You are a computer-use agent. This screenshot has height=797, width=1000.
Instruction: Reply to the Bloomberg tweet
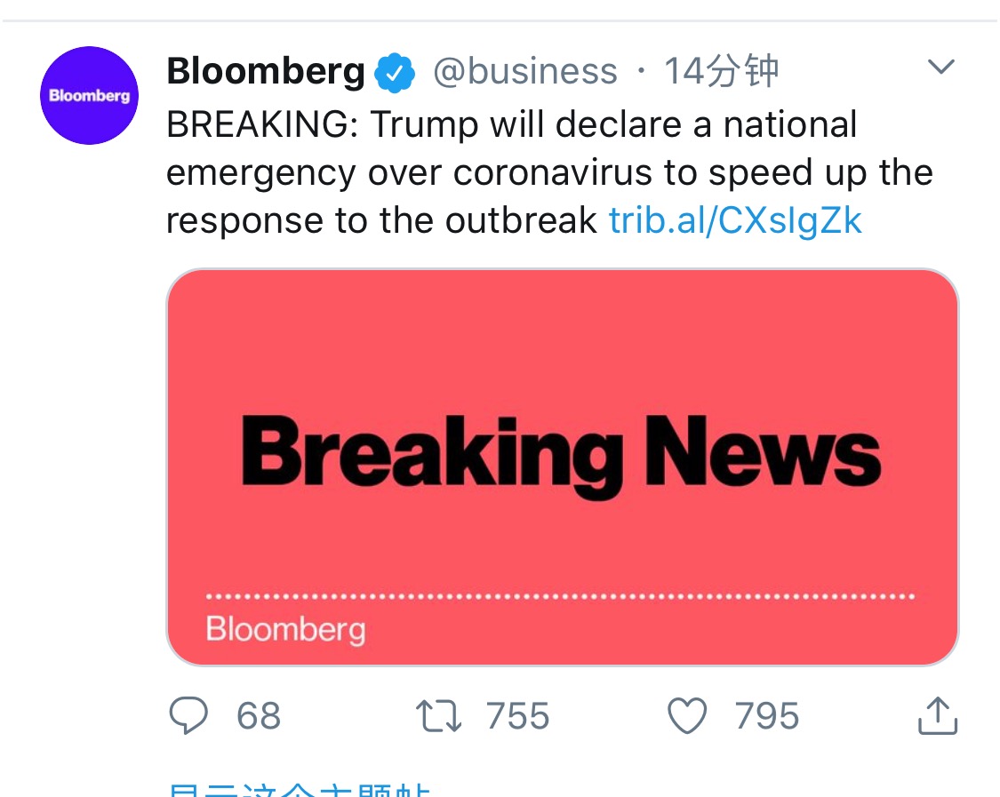[188, 716]
